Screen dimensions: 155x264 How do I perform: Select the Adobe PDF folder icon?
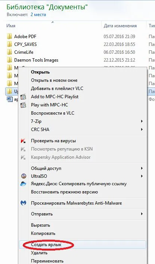coord(10,36)
